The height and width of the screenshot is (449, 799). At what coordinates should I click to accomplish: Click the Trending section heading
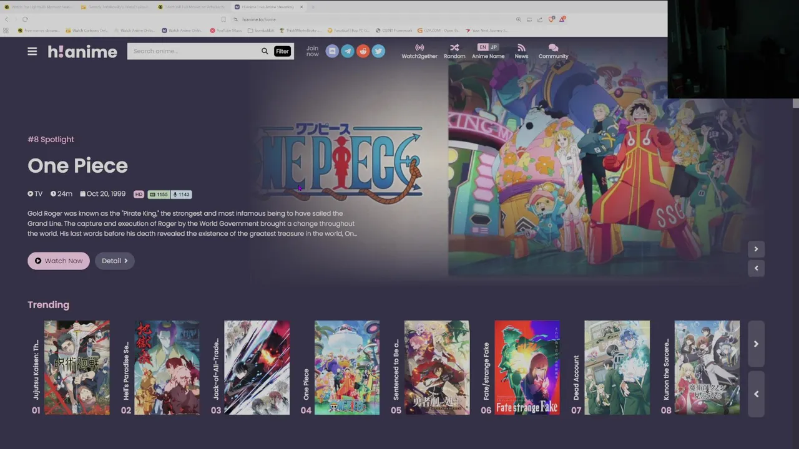coord(48,305)
